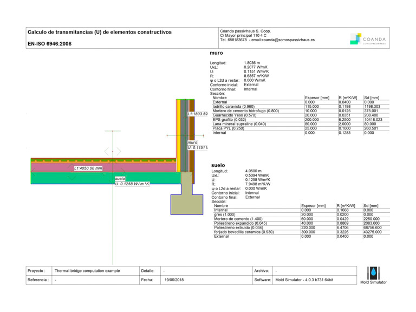This screenshot has height=312, width=416.
Task: Select R cell '0.1668'
Action: click(x=342, y=210)
